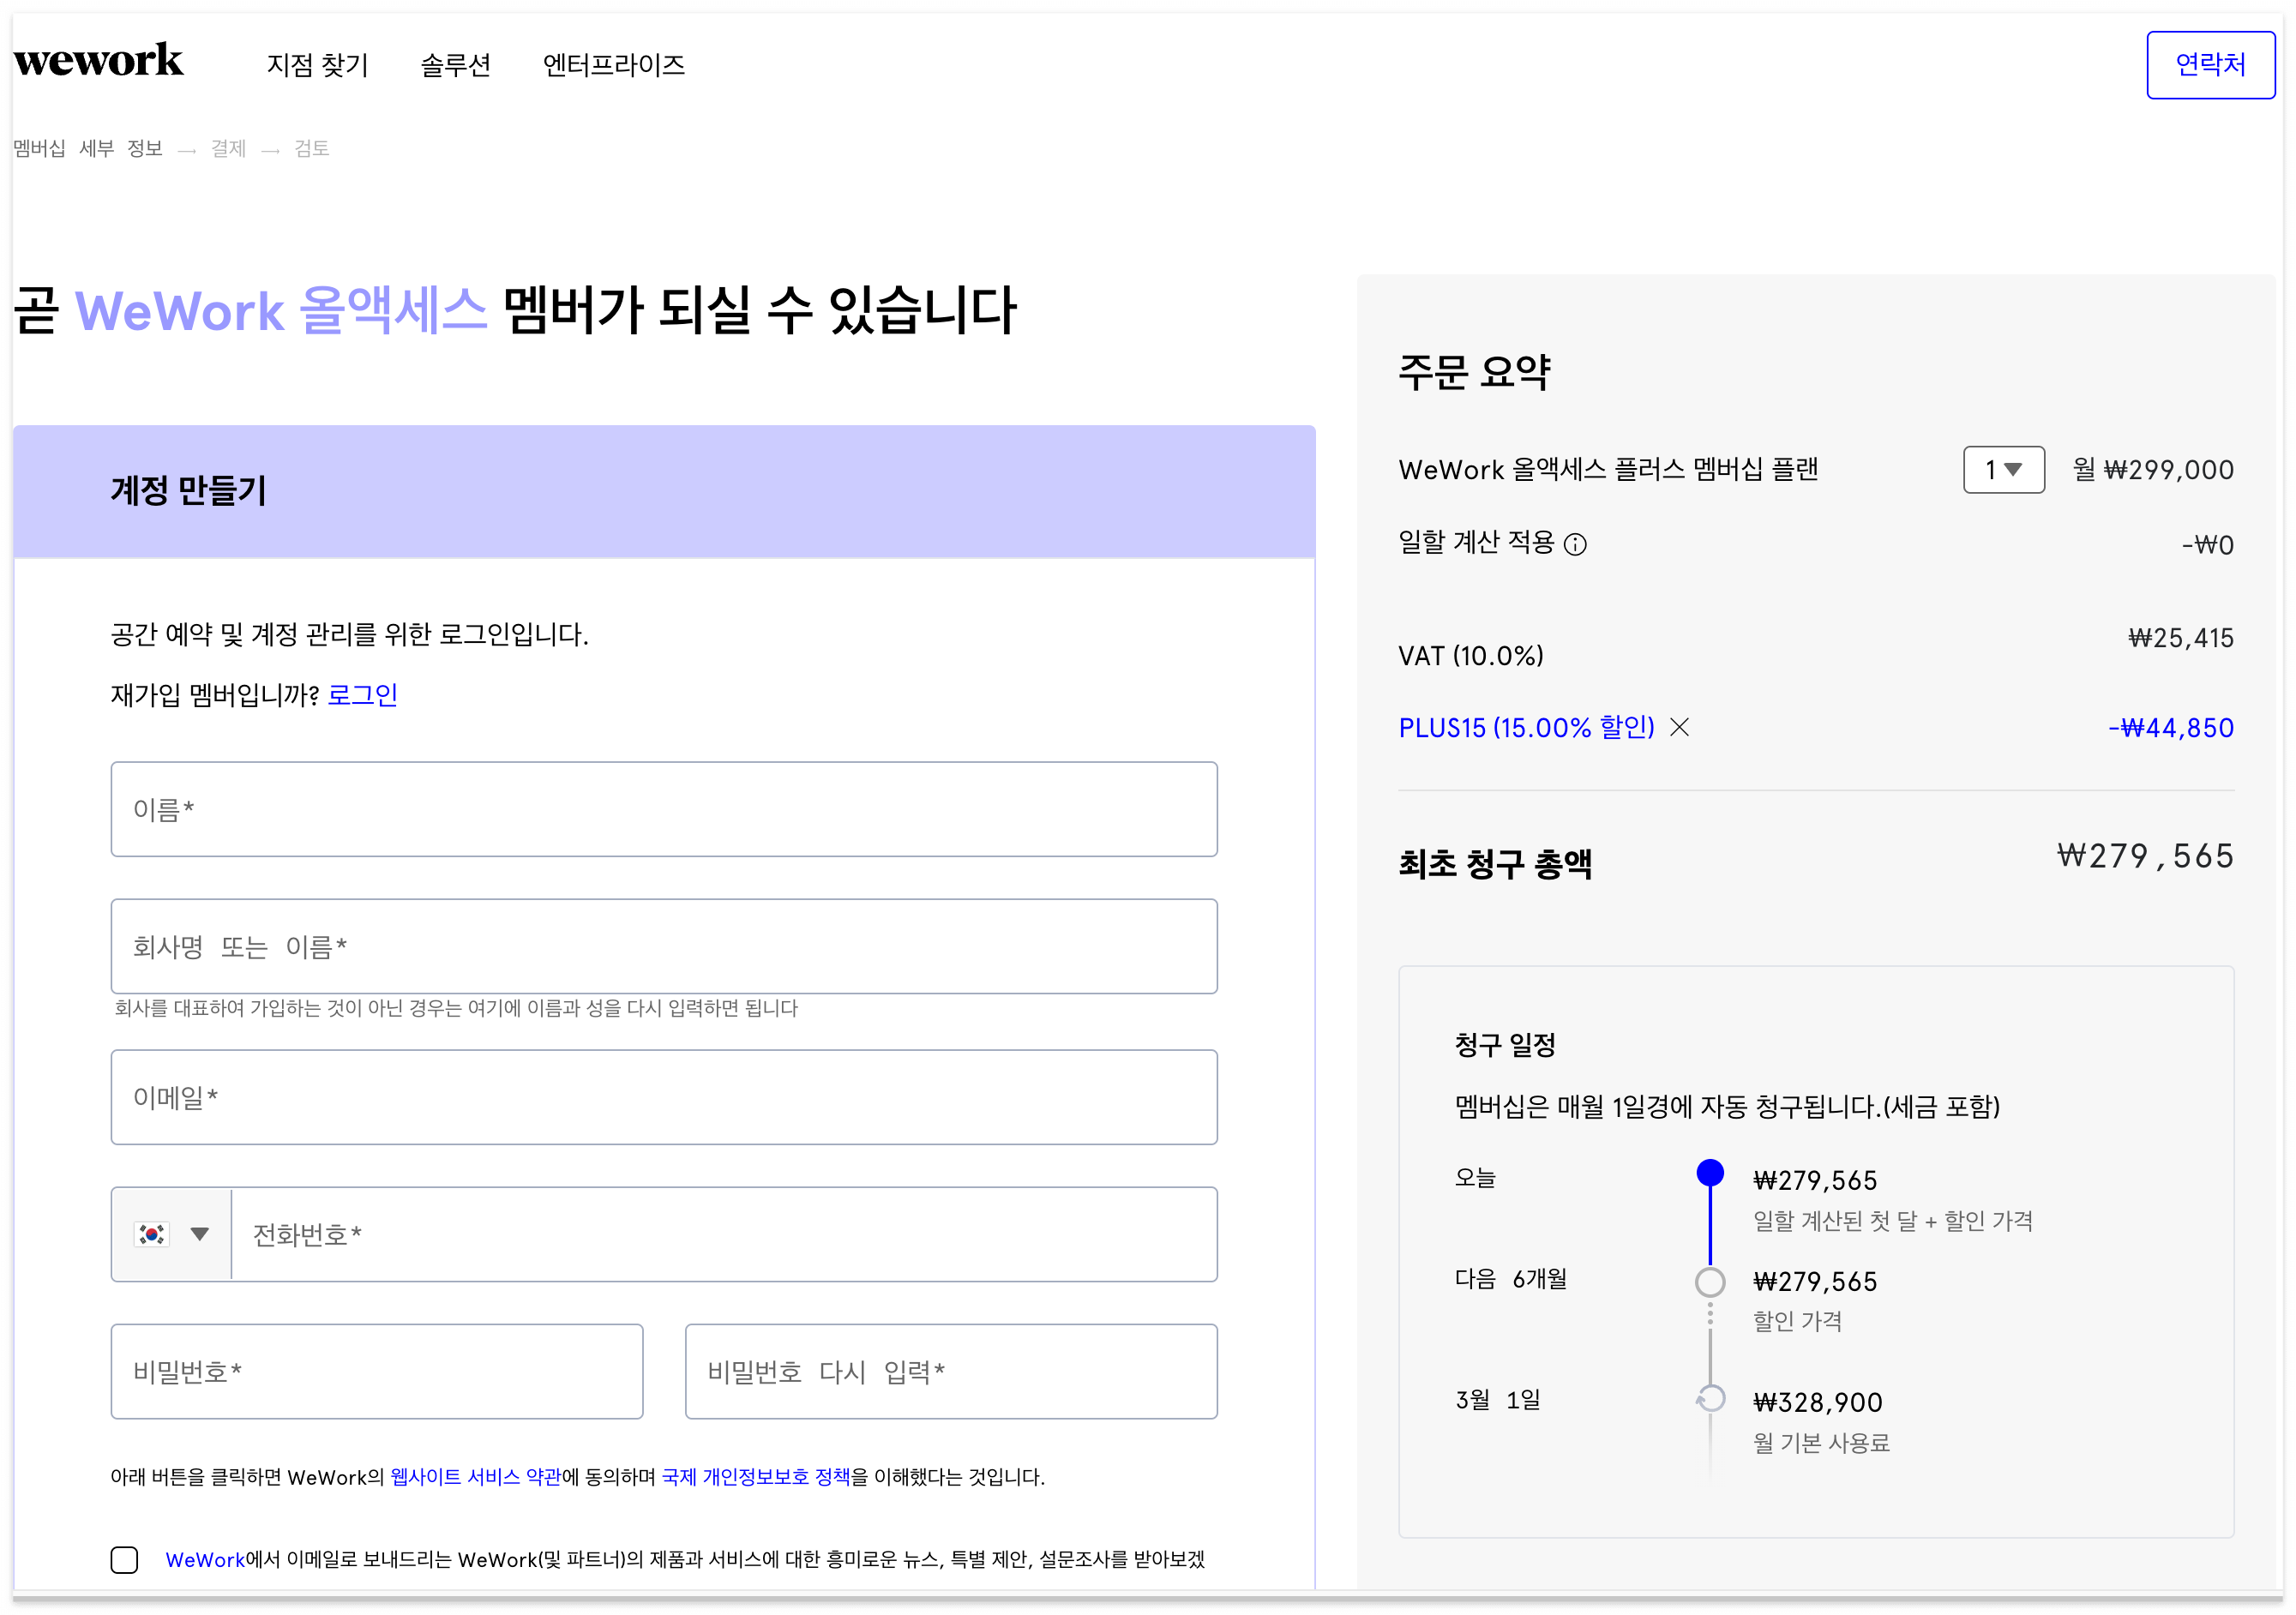Focus the 비밀번호 다시 입력 input field

(951, 1371)
